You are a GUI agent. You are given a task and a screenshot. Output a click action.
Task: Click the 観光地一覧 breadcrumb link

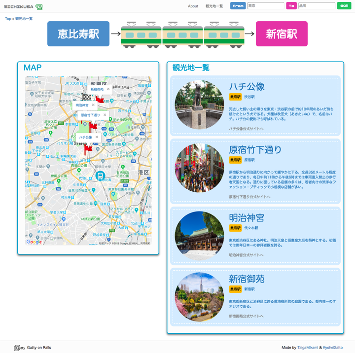24,19
